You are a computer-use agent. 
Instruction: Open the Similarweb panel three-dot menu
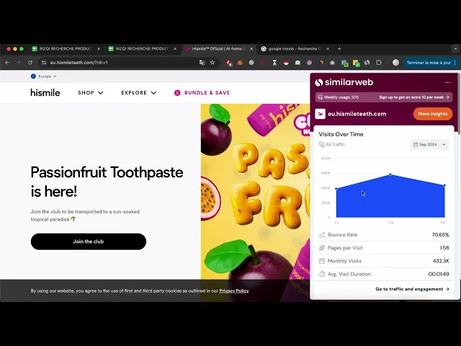coord(447,82)
